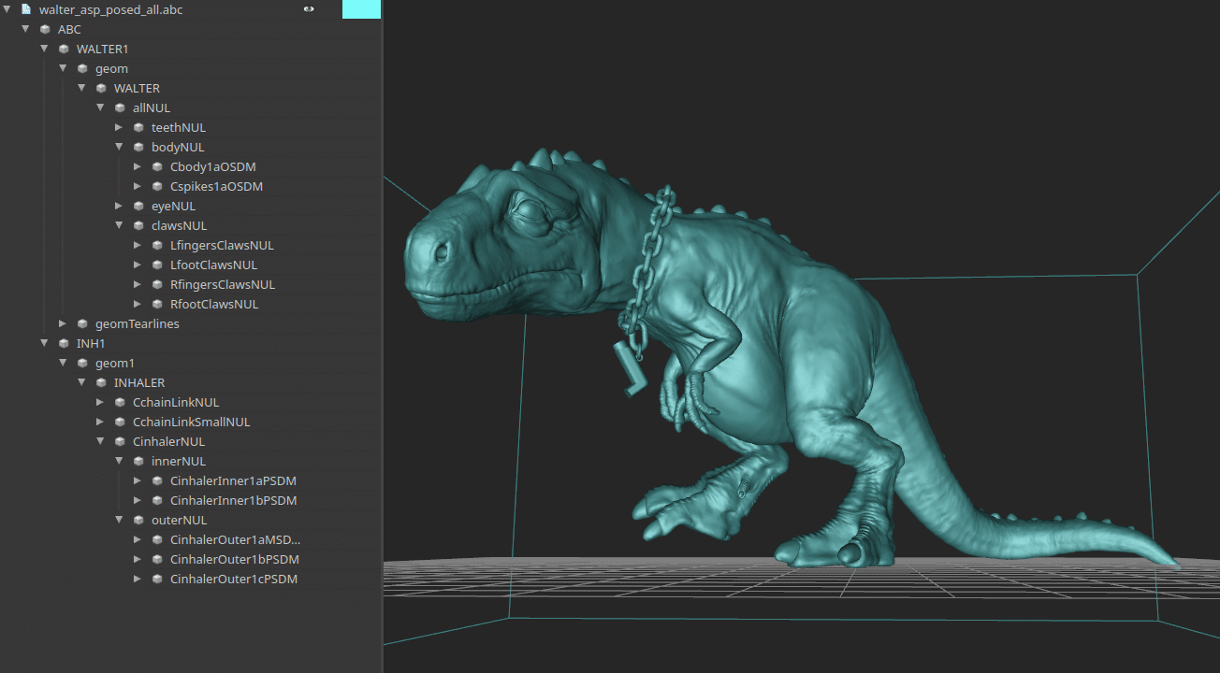
Task: Expand the teethNUL branch
Action: coord(119,127)
